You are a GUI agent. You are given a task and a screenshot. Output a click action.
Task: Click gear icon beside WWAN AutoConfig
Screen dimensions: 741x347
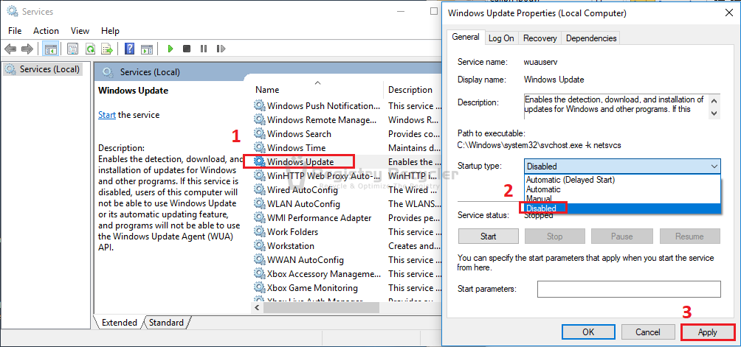click(260, 260)
